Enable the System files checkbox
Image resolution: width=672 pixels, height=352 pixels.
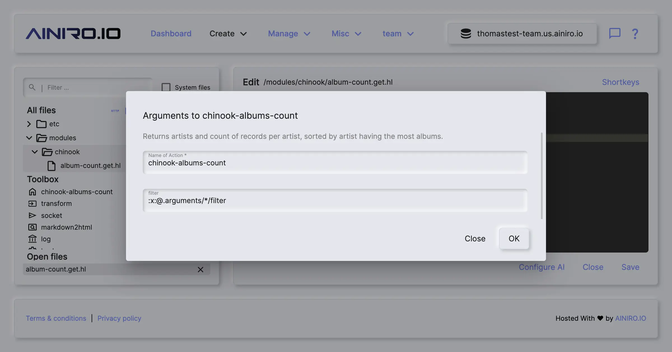click(x=166, y=87)
